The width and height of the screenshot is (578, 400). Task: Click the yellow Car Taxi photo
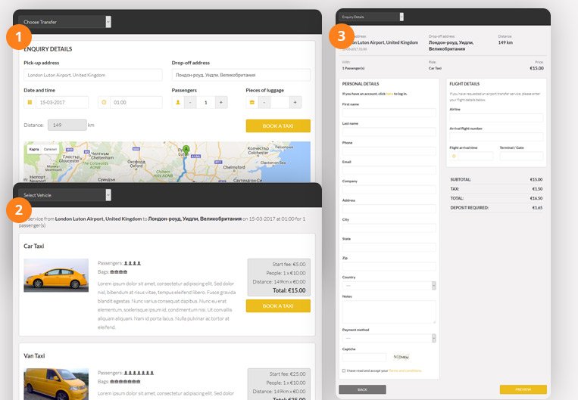pyautogui.click(x=56, y=275)
